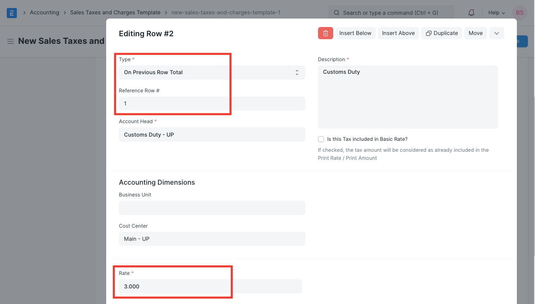Click the Move row button
535x304 pixels.
click(x=475, y=33)
